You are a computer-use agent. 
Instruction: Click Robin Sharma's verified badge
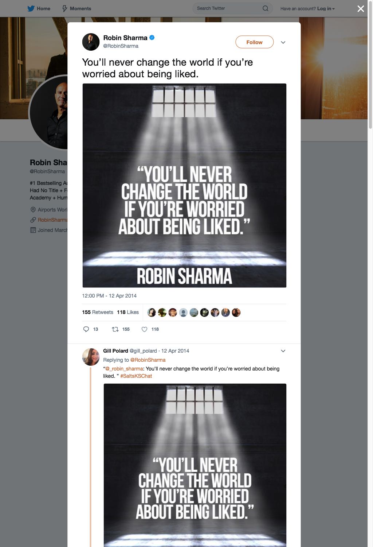[x=152, y=38]
